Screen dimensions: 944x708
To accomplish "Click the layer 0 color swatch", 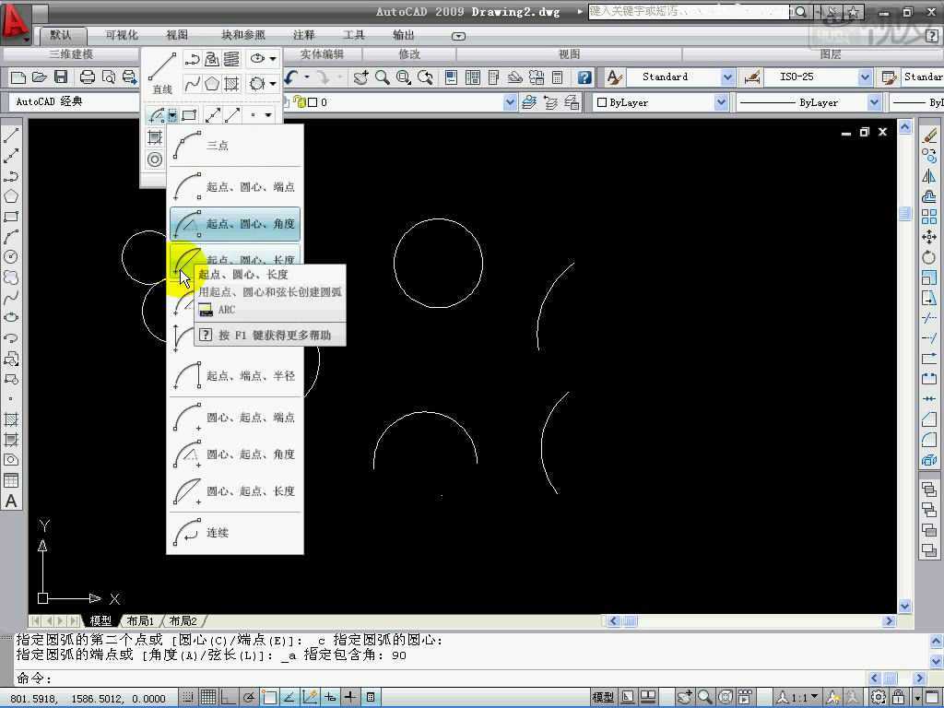I will click(313, 102).
